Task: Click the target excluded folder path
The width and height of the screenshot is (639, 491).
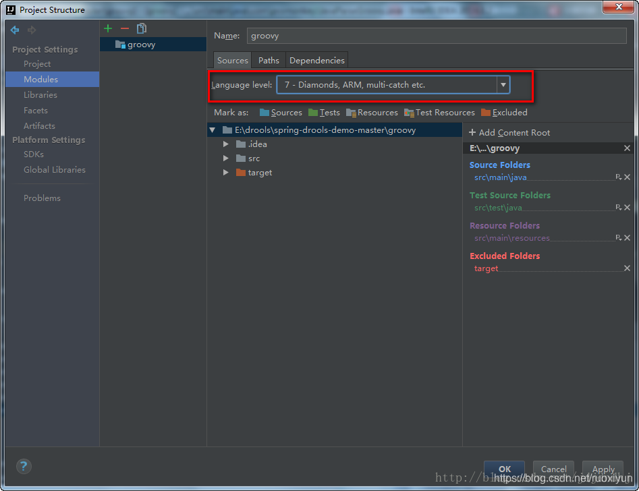Action: tap(486, 268)
